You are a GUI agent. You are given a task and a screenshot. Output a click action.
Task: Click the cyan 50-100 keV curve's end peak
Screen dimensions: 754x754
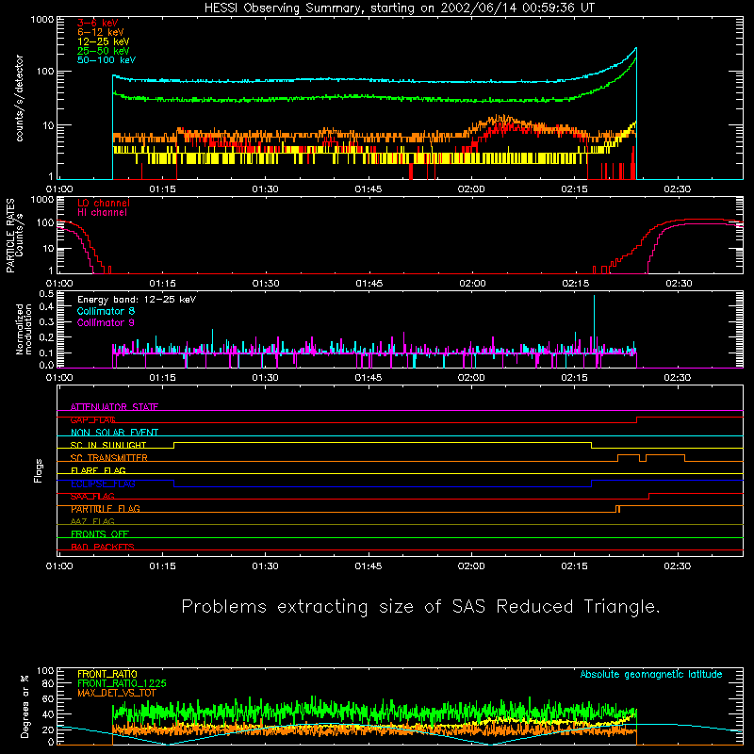[635, 49]
